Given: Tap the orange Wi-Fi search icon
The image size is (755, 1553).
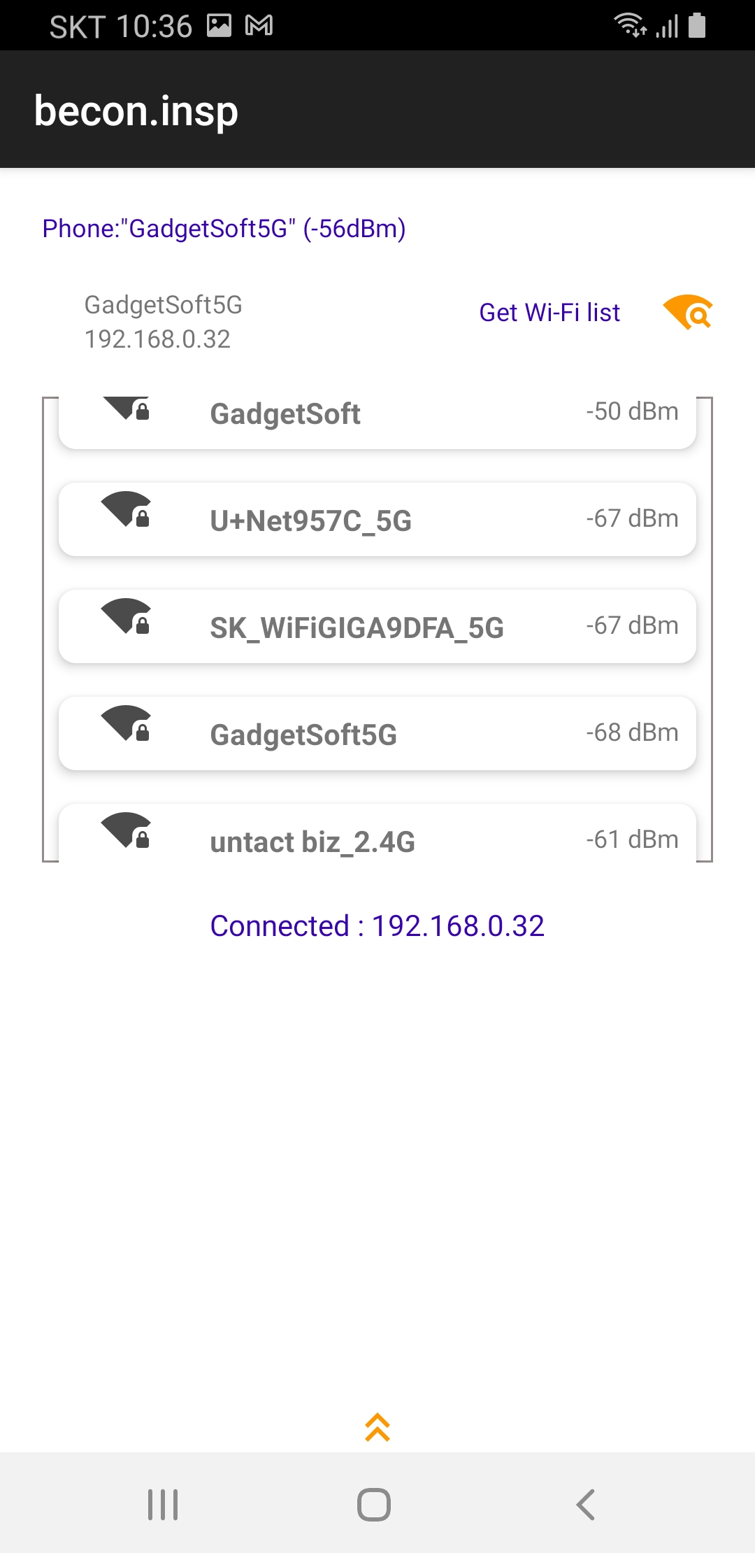Looking at the screenshot, I should pos(688,312).
